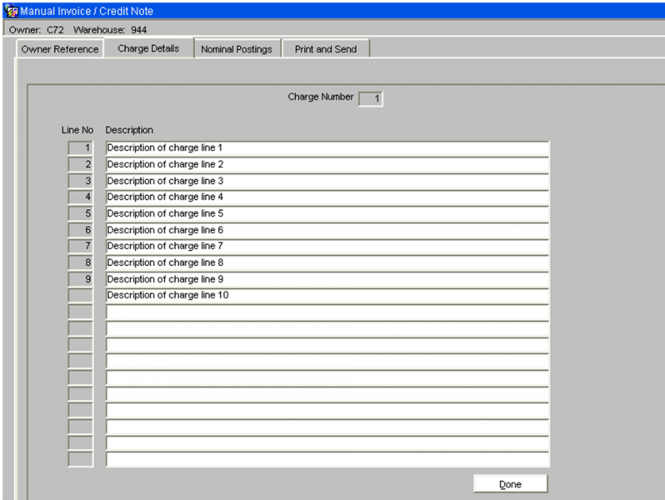The width and height of the screenshot is (665, 500).
Task: Click 'Description of charge line 8' field
Action: (x=327, y=263)
